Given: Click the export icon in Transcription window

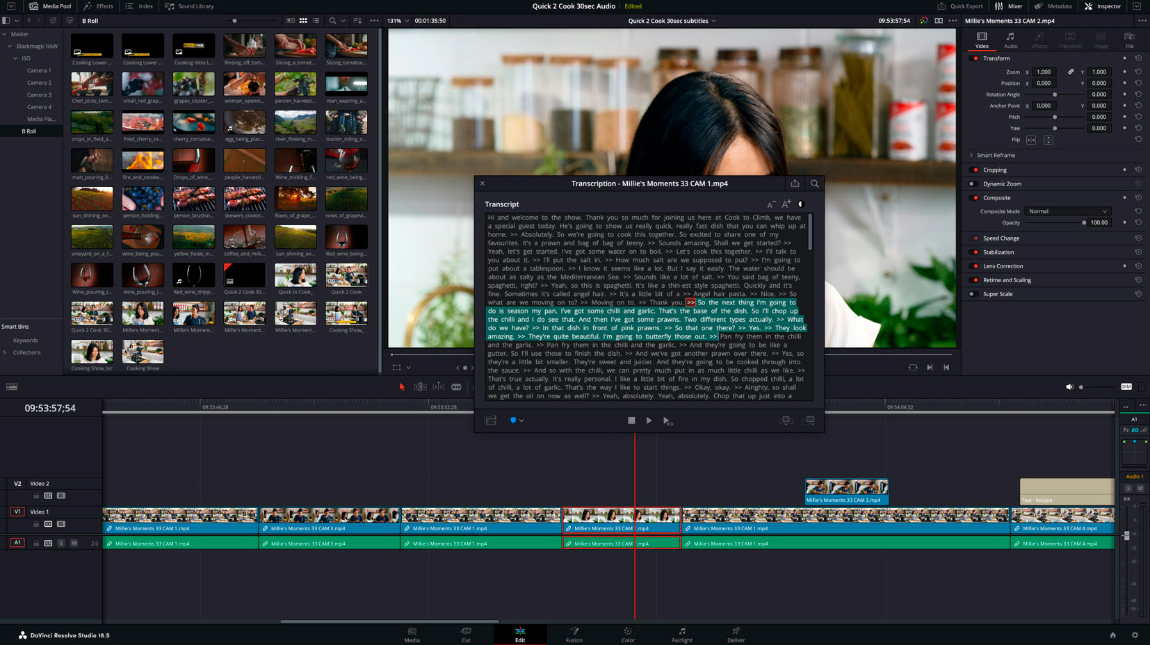Looking at the screenshot, I should 795,183.
